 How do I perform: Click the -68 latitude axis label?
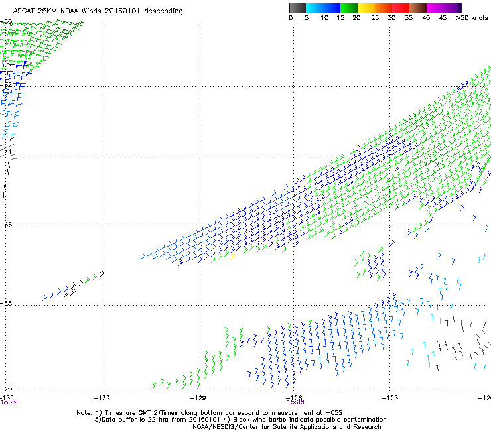[6, 303]
